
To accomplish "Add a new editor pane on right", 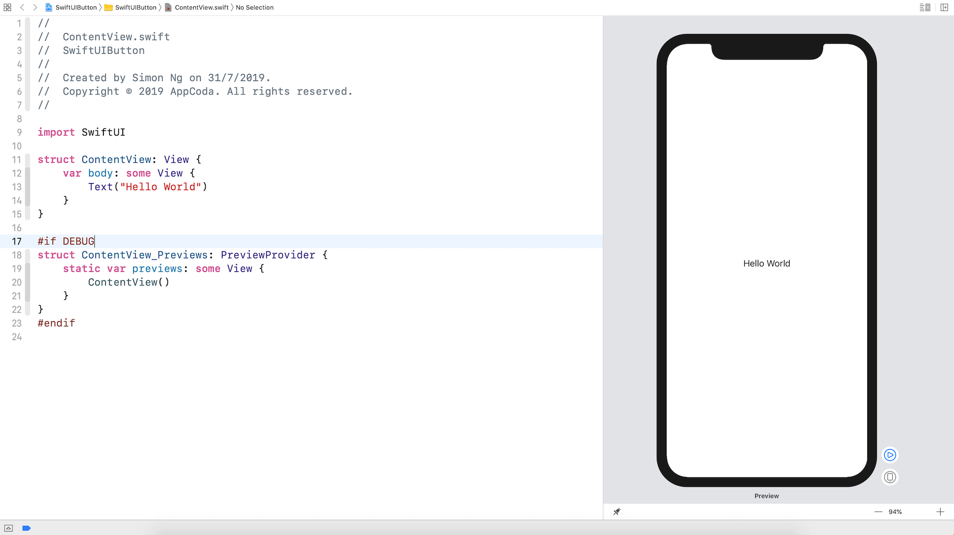I will tap(944, 7).
